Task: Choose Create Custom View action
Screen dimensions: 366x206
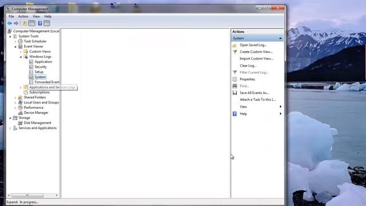Action: (256, 52)
